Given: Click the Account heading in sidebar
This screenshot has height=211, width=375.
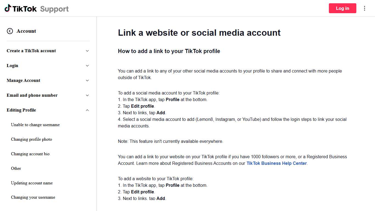Looking at the screenshot, I should 26,31.
